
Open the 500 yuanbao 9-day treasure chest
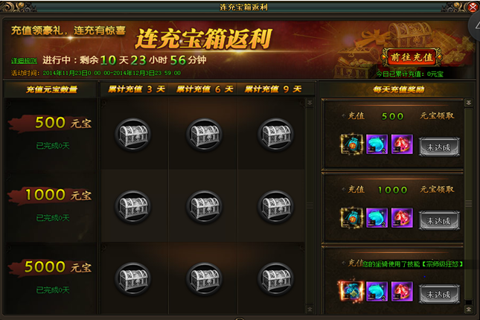[x=276, y=135]
